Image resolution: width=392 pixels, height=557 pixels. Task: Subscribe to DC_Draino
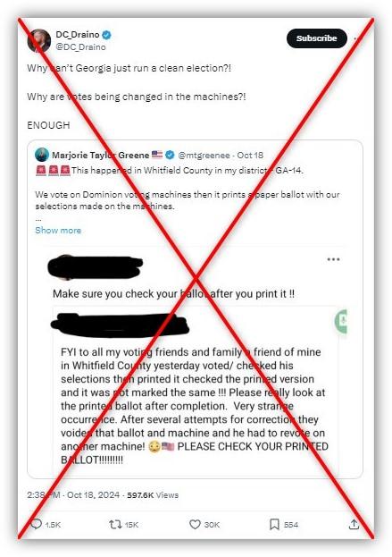tap(316, 38)
